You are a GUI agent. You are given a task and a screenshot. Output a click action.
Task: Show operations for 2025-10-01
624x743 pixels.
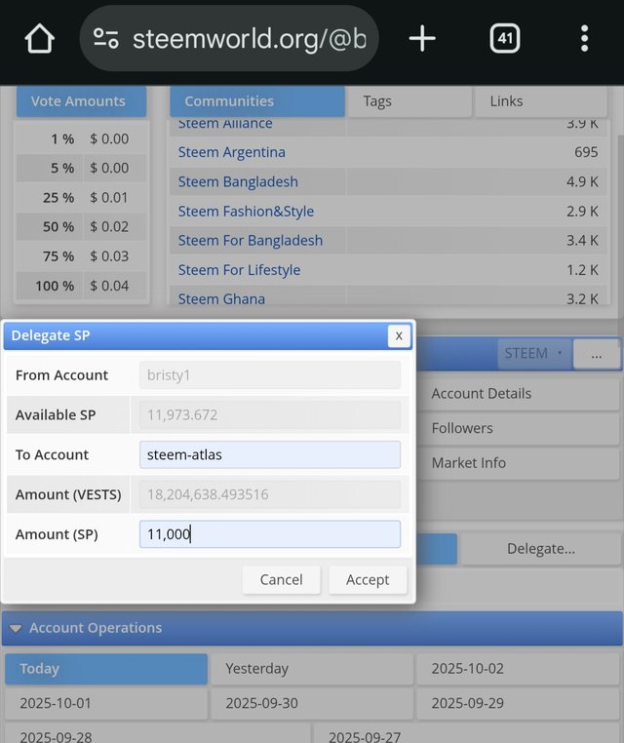(106, 703)
